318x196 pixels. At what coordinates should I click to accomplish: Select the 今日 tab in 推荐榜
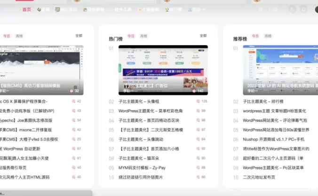point(255,36)
